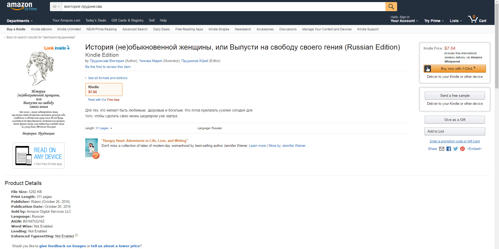Share with the Pinterest icon
Screen dimensions: 499x249
coord(462,149)
